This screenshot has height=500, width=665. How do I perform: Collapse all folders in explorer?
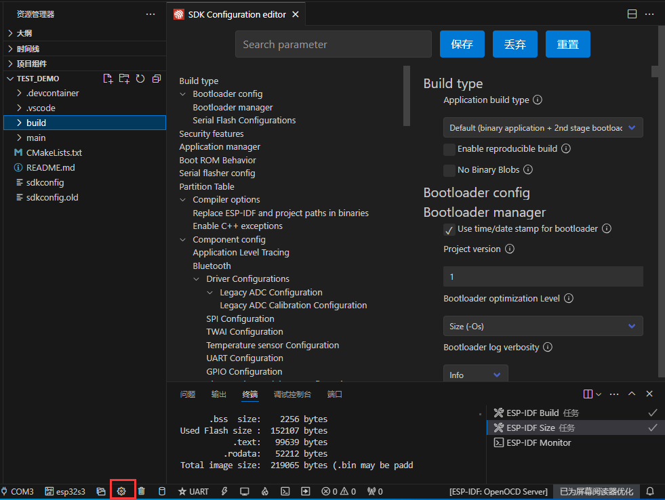pyautogui.click(x=157, y=79)
